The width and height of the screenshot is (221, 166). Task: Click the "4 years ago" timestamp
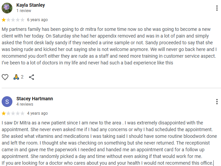pos(37,113)
